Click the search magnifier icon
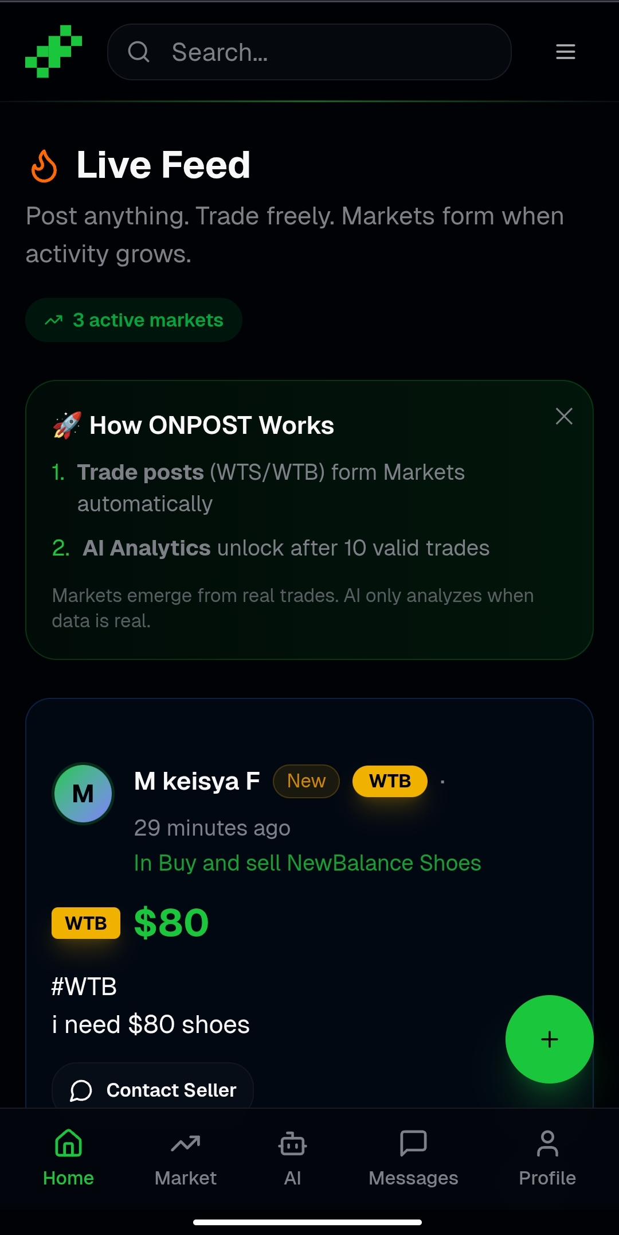This screenshot has width=619, height=1235. pyautogui.click(x=139, y=52)
